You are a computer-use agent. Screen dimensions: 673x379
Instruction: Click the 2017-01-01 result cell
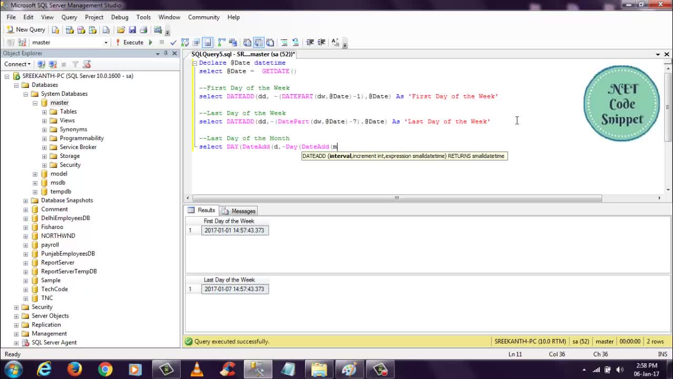pos(234,231)
